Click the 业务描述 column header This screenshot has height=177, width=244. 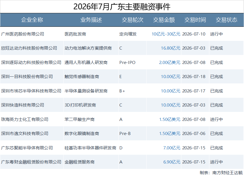click(91, 20)
